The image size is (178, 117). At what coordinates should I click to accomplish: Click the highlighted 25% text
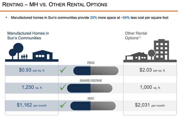(94, 18)
